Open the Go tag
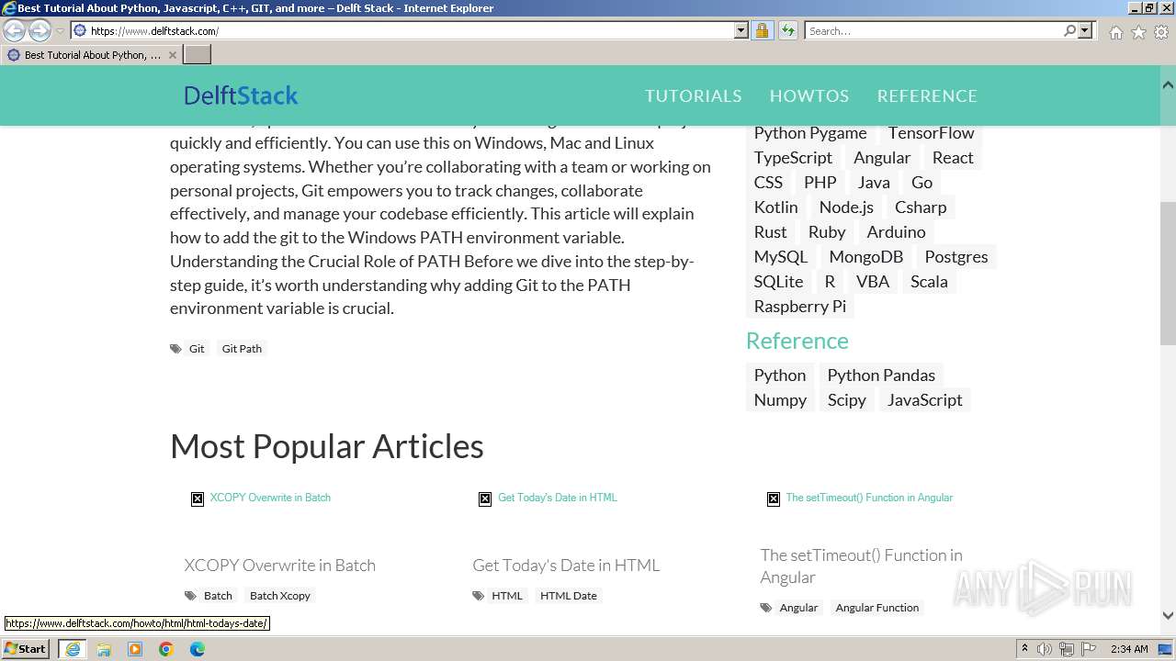Screen dimensions: 1176x661 point(922,183)
